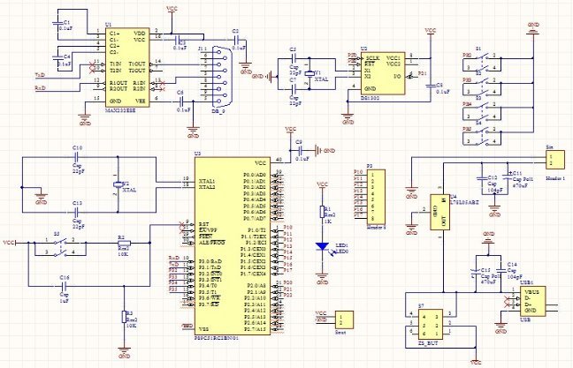The height and width of the screenshot is (368, 573).
Task: Select resistor R3 10K
Action: [125, 317]
